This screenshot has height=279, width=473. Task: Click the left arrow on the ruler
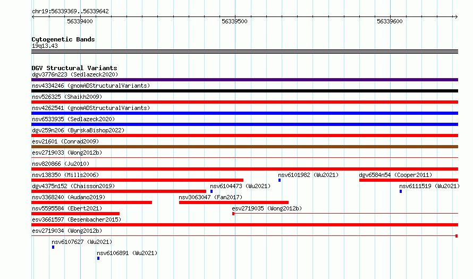(33, 17)
